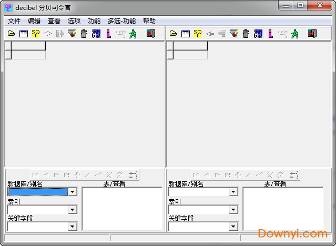Viewport: 336px width, 246px height.
Task: Refresh data icon in right navigator
Action: pyautogui.click(x=281, y=175)
